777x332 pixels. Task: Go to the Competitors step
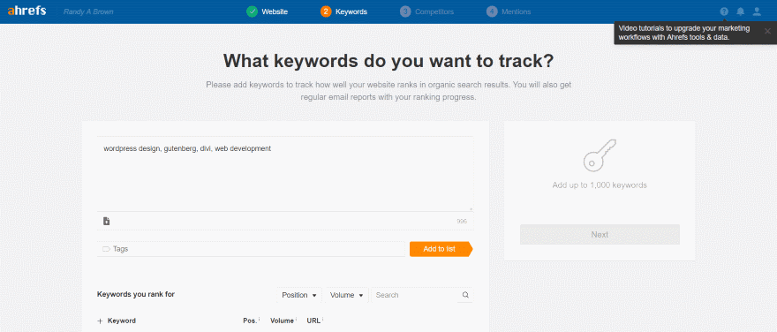[426, 11]
